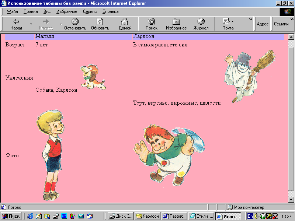Open the Сервис menu

point(90,11)
